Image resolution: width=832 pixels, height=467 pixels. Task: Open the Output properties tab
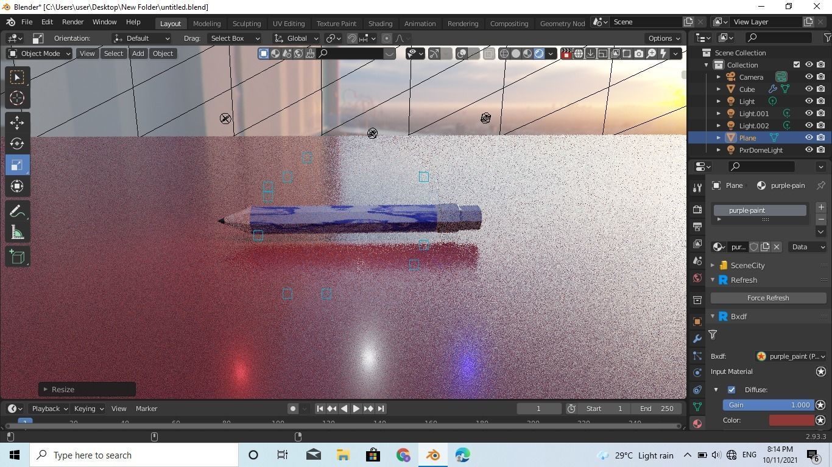(x=697, y=226)
